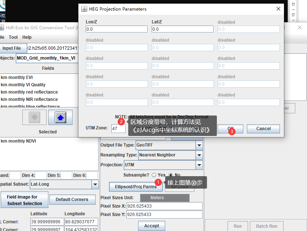Click the UTM Zone input showing 47
This screenshot has height=231, width=307.
[119, 129]
